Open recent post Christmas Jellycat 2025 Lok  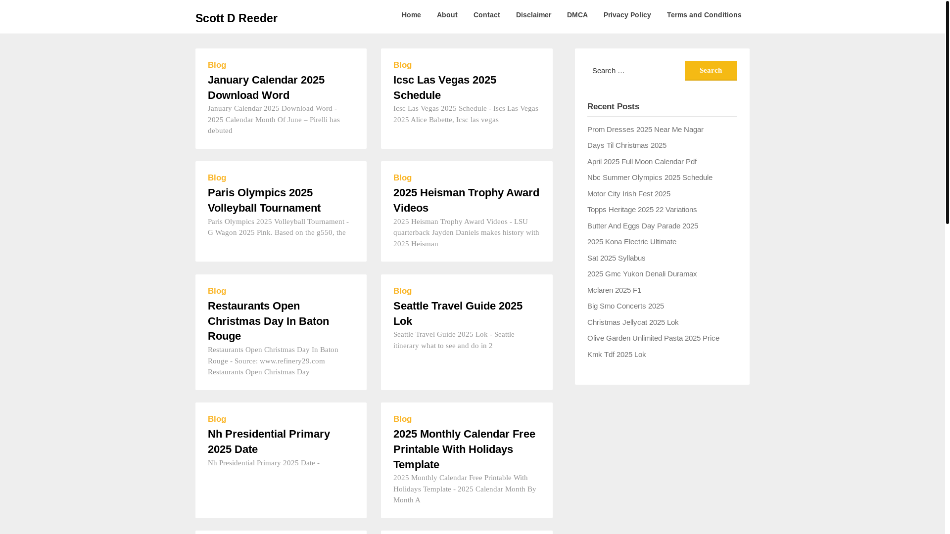[632, 322]
